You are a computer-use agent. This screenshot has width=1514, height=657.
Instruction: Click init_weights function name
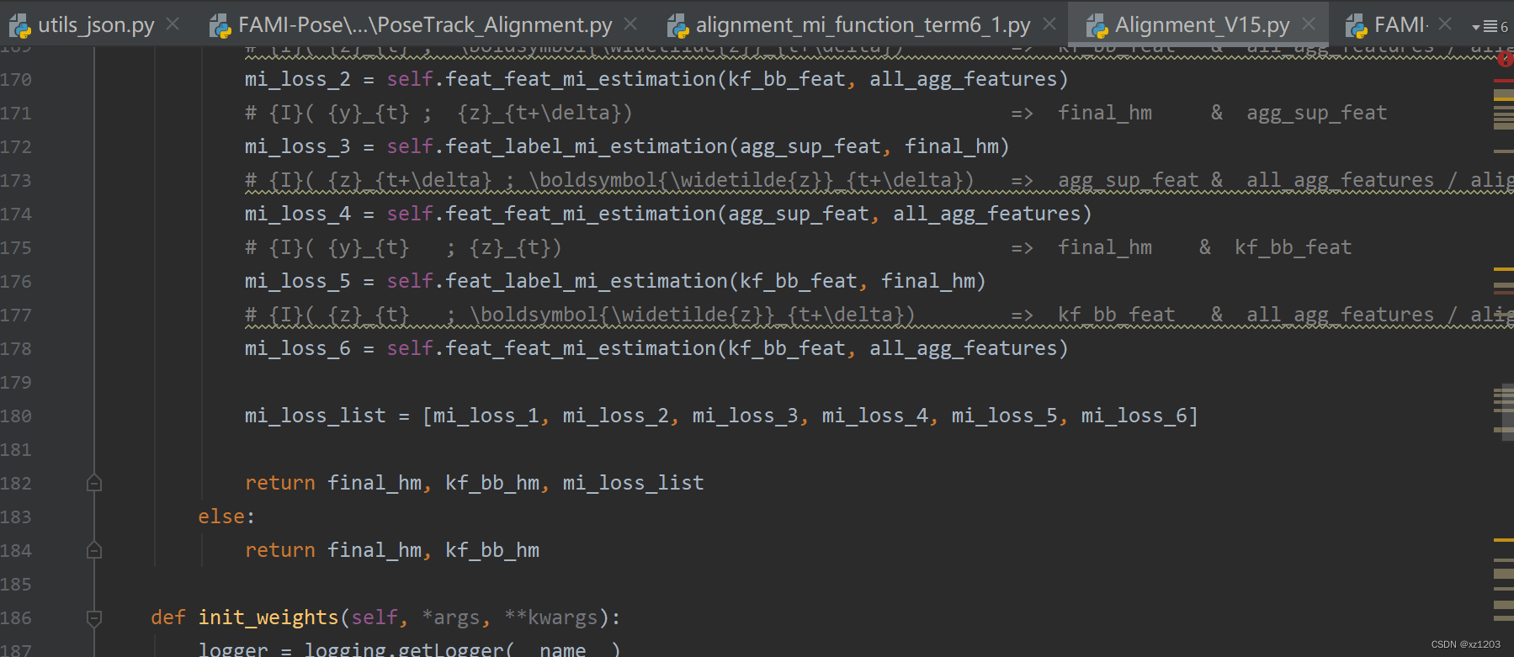pos(268,617)
